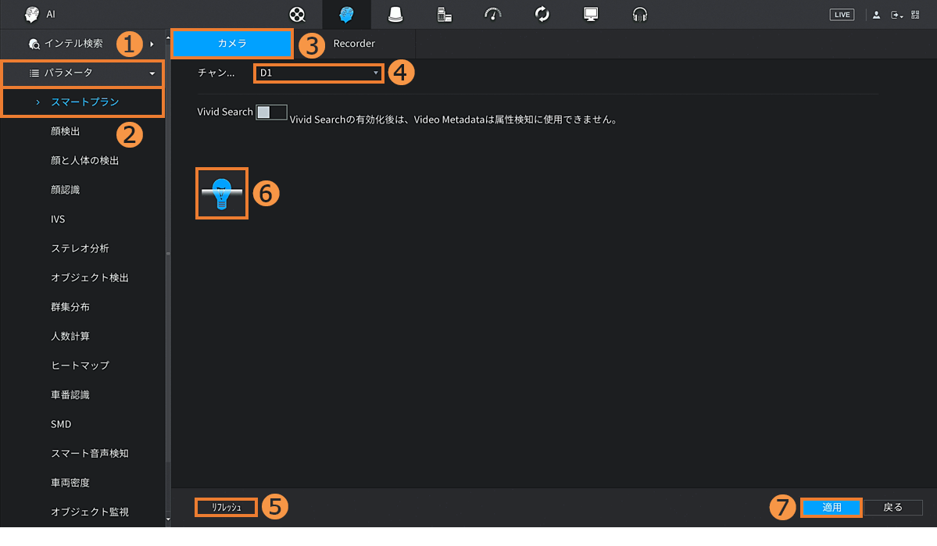
Task: Click the 適用 apply button
Action: (x=831, y=508)
